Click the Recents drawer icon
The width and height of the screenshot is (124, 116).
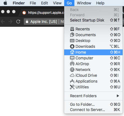point(72,29)
